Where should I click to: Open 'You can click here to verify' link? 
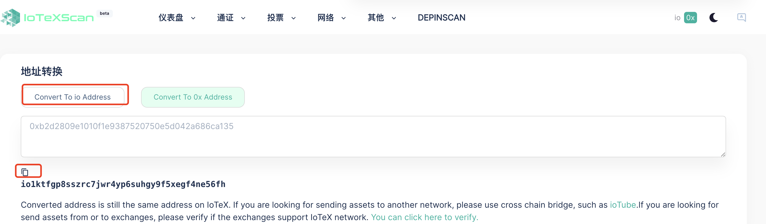tap(424, 217)
